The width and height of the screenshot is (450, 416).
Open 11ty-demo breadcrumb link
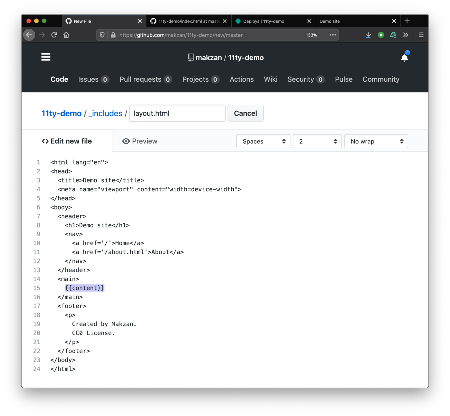[61, 113]
